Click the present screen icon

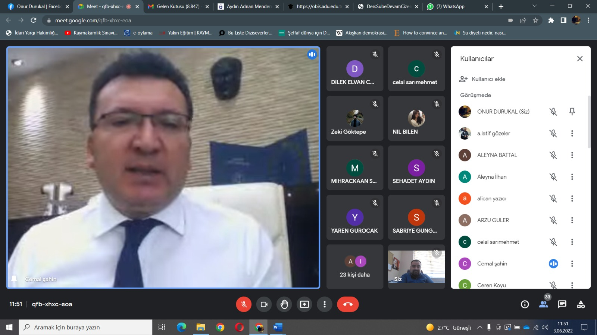click(304, 304)
